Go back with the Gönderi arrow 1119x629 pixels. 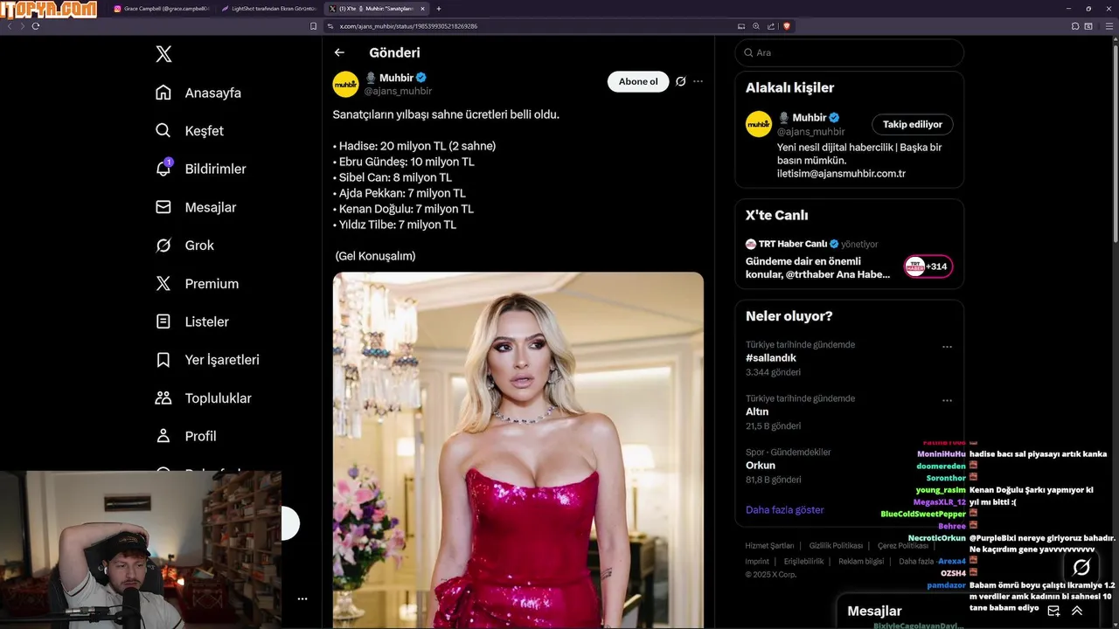(339, 52)
